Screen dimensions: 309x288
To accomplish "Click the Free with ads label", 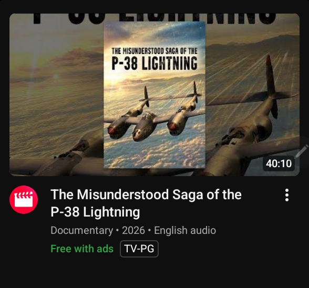I will pos(82,249).
